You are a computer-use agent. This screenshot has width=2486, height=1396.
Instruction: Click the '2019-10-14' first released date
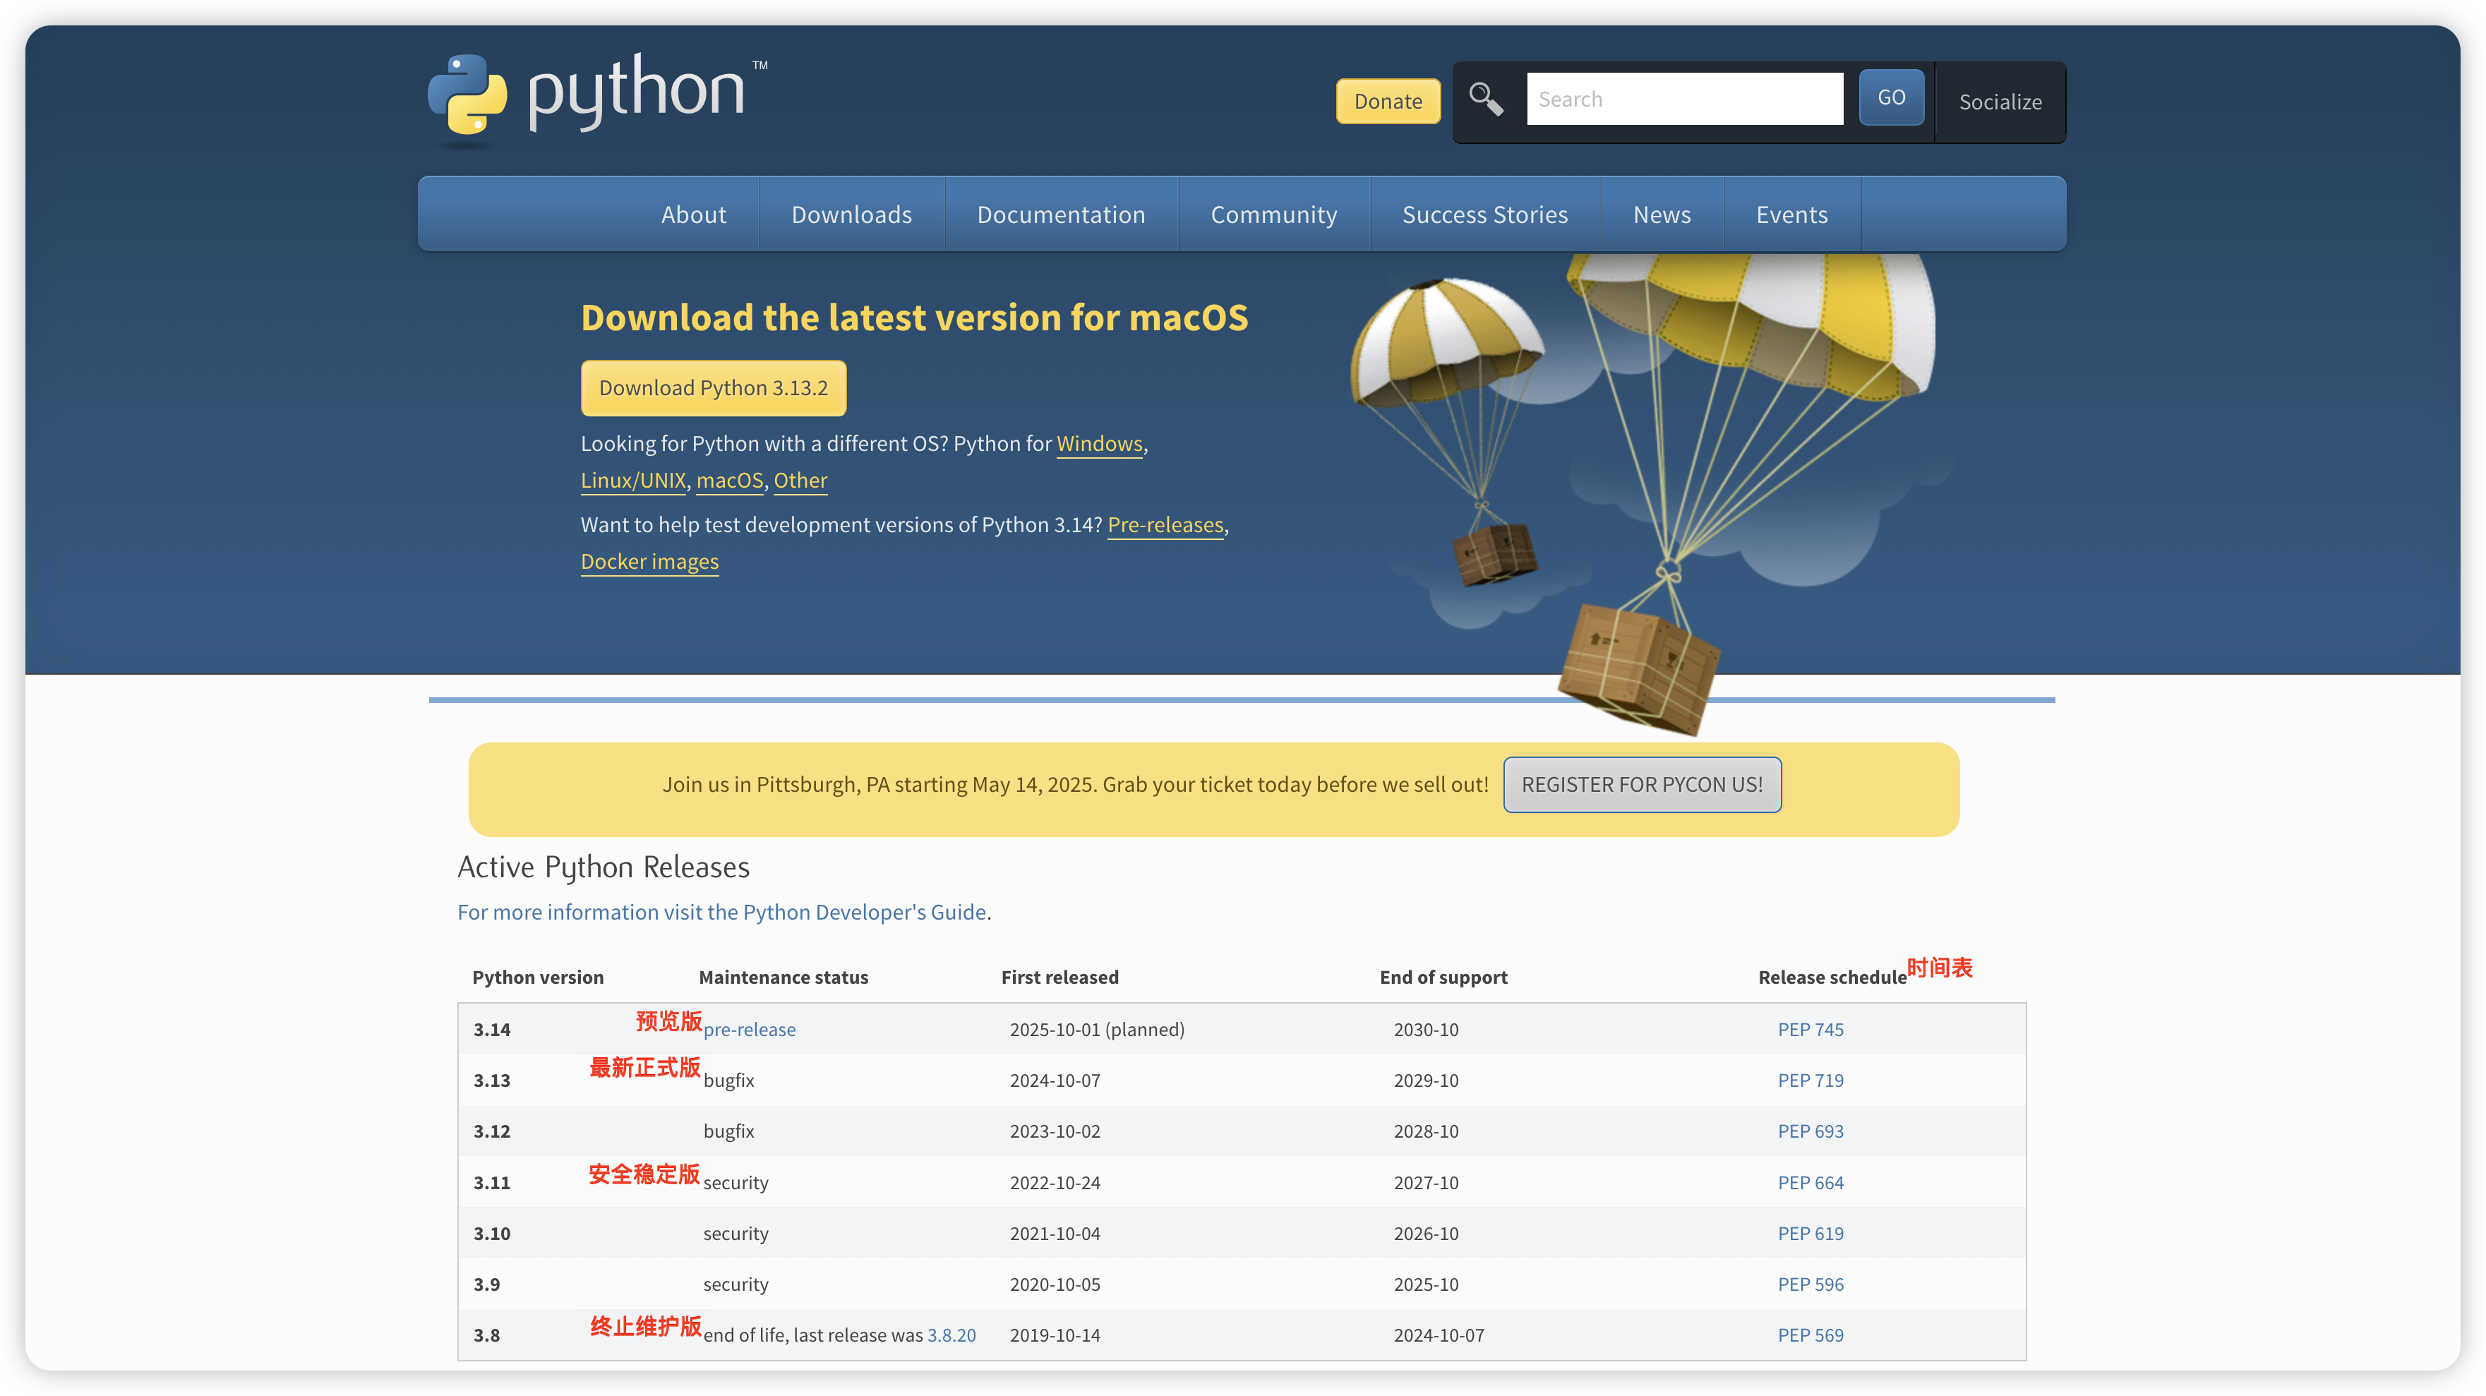[x=1055, y=1335]
